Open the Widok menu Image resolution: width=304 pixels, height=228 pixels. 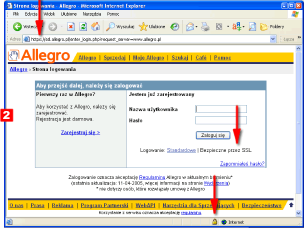(49, 14)
